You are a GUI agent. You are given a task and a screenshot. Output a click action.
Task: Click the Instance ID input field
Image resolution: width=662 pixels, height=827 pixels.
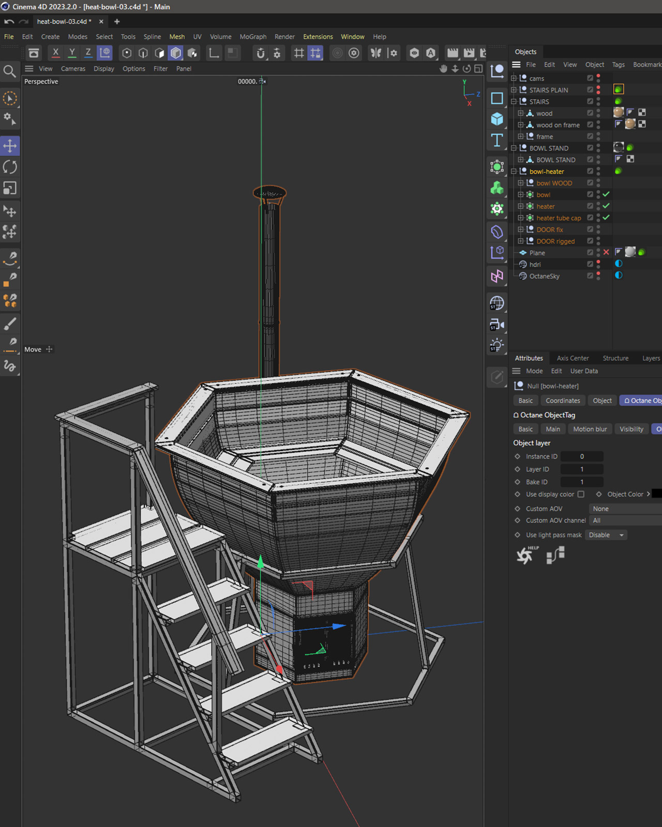coord(582,456)
